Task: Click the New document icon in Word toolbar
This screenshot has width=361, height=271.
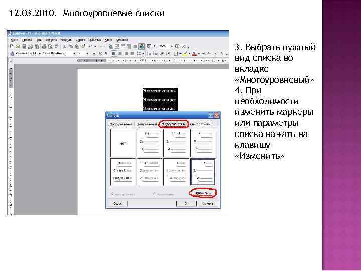Action: 12,46
